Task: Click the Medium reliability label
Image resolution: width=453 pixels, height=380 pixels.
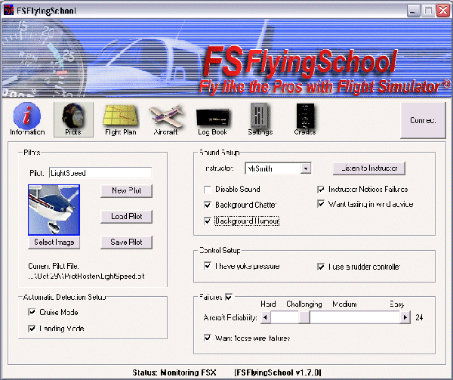Action: click(344, 304)
